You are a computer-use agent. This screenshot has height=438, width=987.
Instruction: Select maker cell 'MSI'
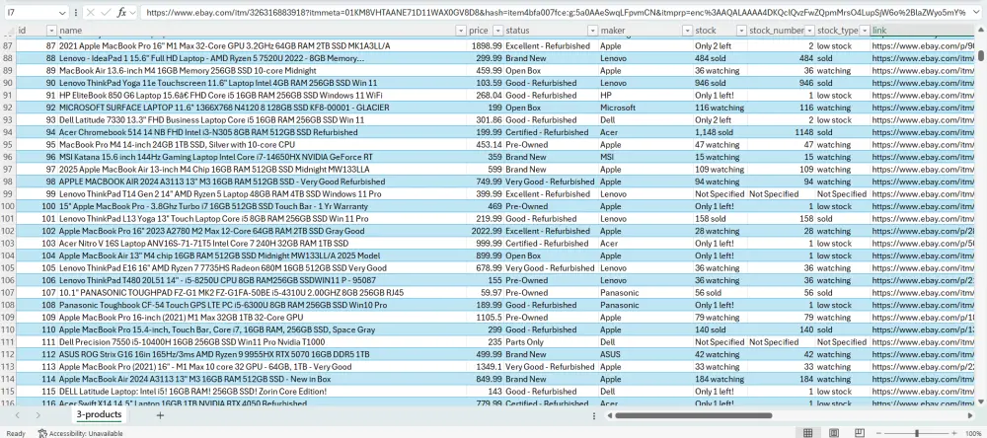tap(645, 157)
